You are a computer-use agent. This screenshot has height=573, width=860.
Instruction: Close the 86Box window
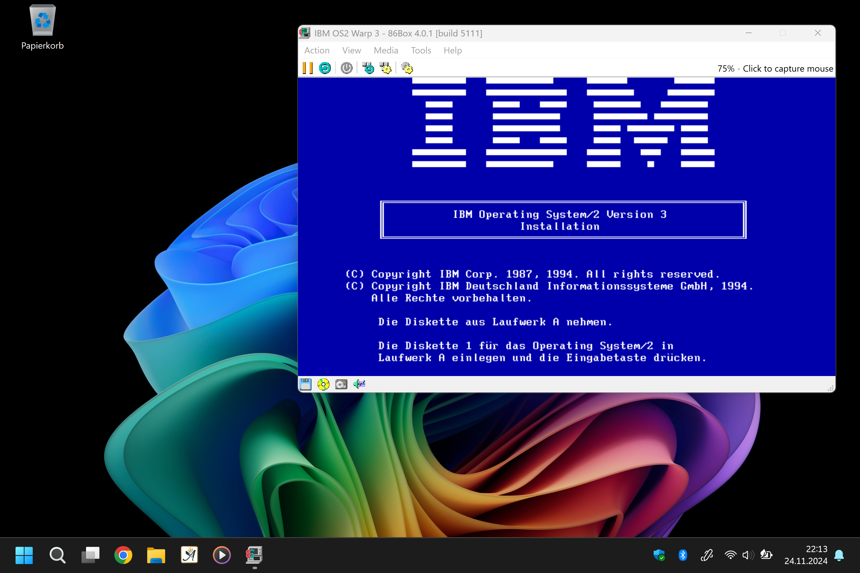(x=818, y=33)
